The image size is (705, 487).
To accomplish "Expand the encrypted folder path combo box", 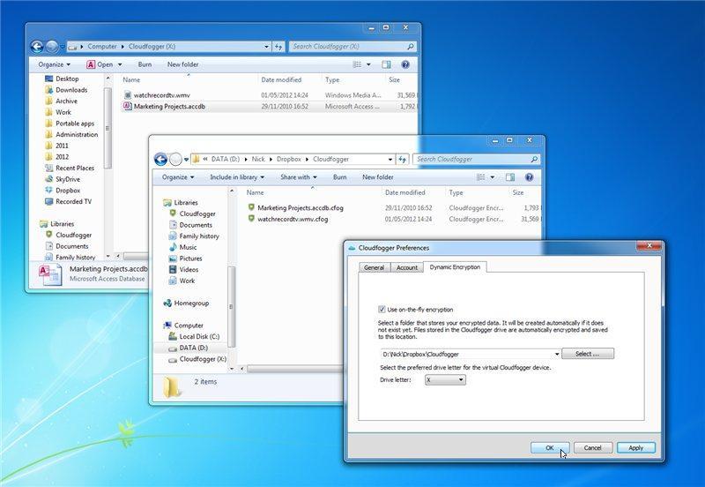I will (x=557, y=354).
